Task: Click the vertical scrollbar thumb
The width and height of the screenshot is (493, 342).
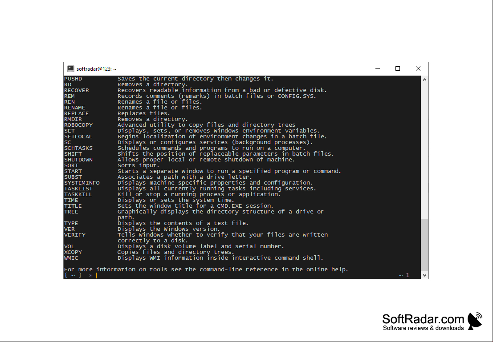Action: [x=424, y=245]
